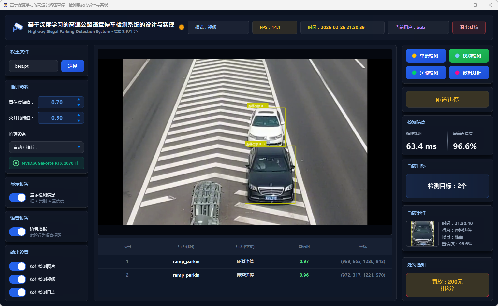
Task: Click the 退出系统 logout button
Action: [x=469, y=27]
